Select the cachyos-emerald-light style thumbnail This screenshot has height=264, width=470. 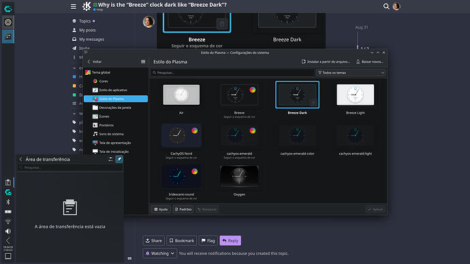tap(355, 135)
